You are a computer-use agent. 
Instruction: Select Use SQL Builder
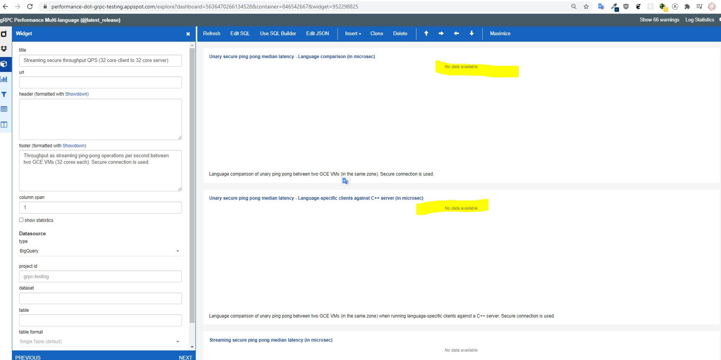pyautogui.click(x=278, y=34)
